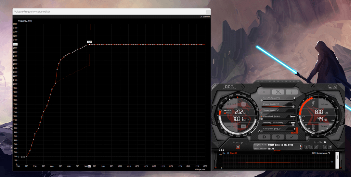Open Afterburner settings gear
The width and height of the screenshot is (351, 177).
(x=264, y=137)
